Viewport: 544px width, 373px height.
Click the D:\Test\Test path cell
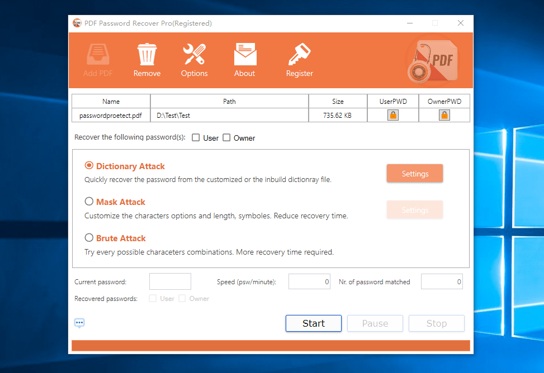229,115
